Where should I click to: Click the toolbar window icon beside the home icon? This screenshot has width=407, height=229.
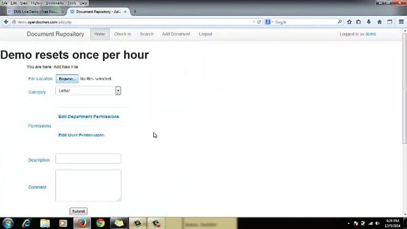click(390, 22)
